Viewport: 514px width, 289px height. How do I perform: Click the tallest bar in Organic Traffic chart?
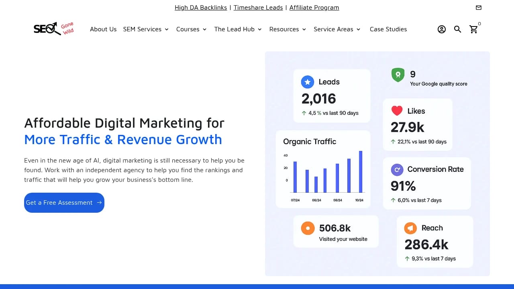pos(360,173)
